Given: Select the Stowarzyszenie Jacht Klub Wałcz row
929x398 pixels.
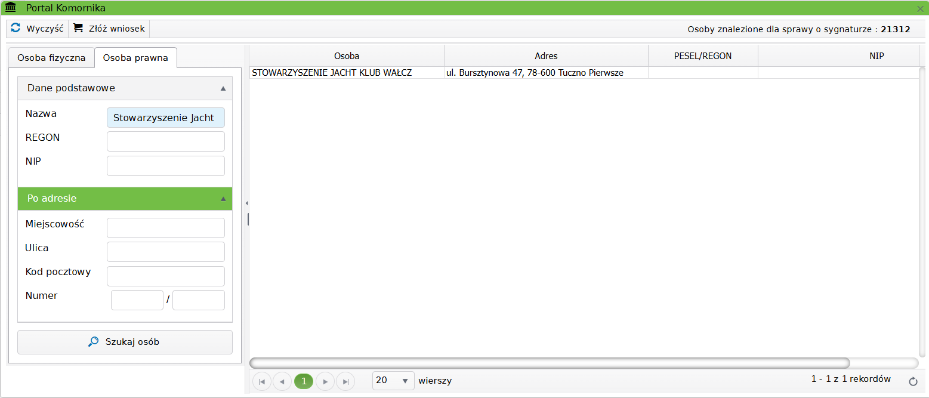Looking at the screenshot, I should click(332, 73).
